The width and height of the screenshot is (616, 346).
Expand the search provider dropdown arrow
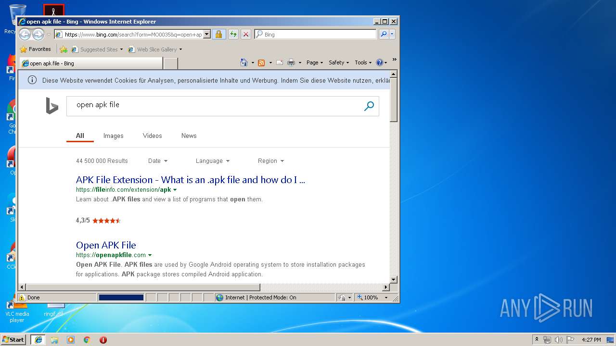(x=393, y=34)
